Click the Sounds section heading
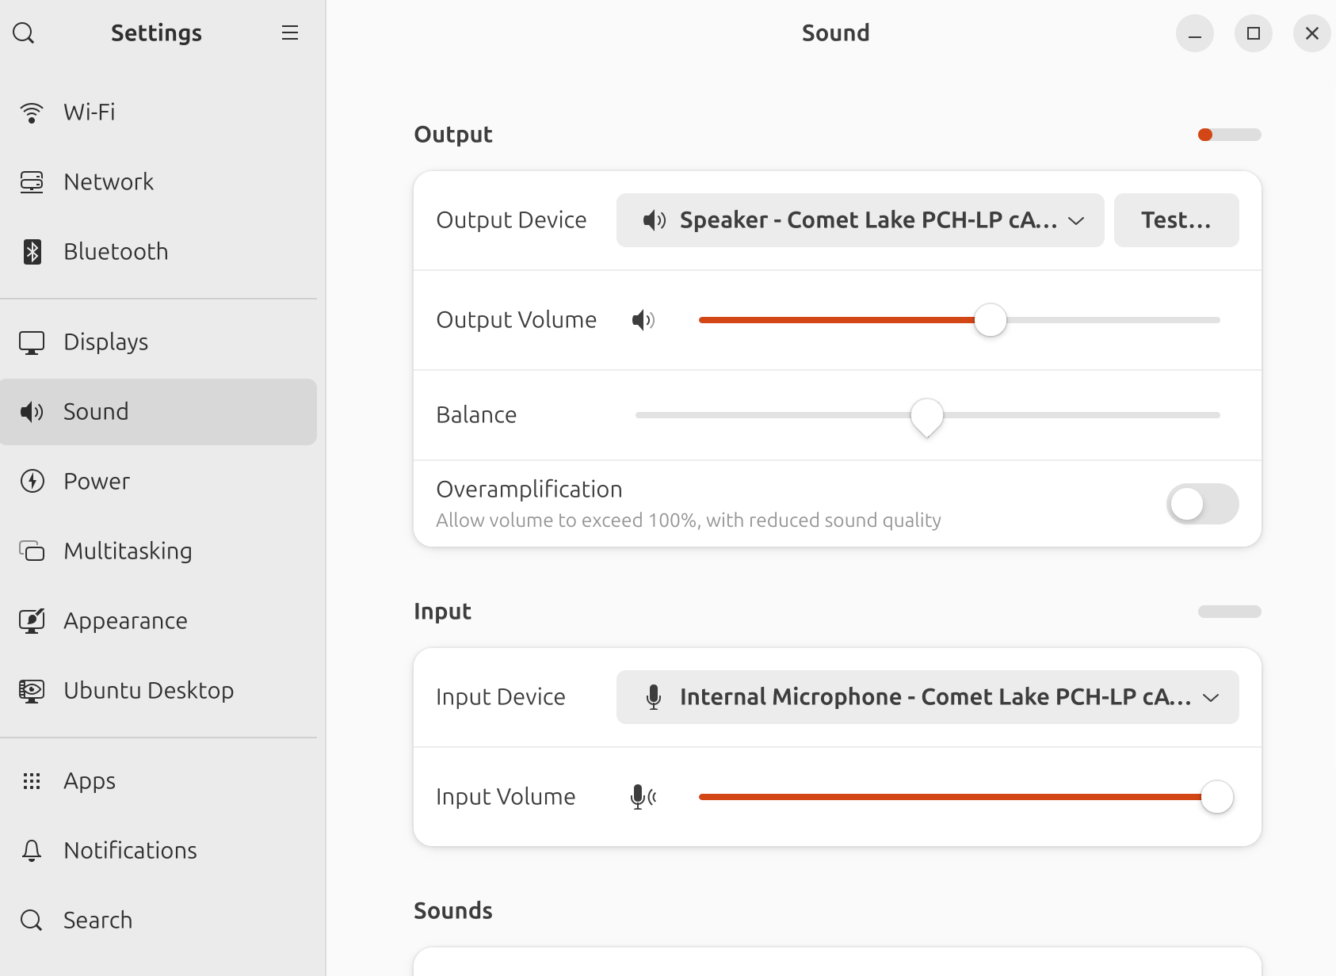 pos(453,911)
